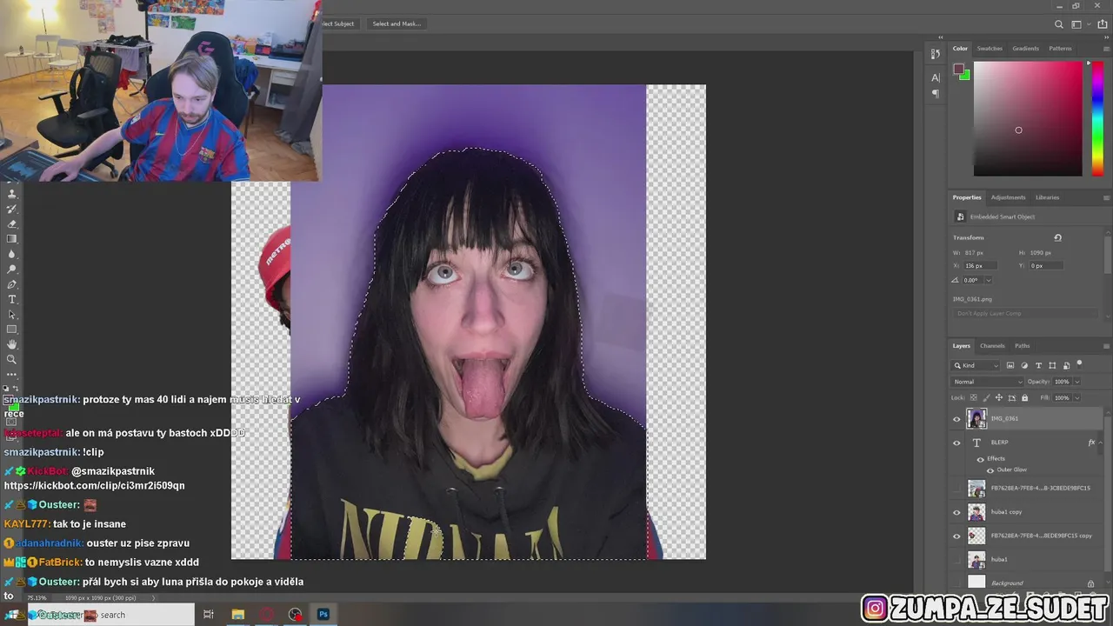Click the pixel layer filter icon

[x=1010, y=365]
